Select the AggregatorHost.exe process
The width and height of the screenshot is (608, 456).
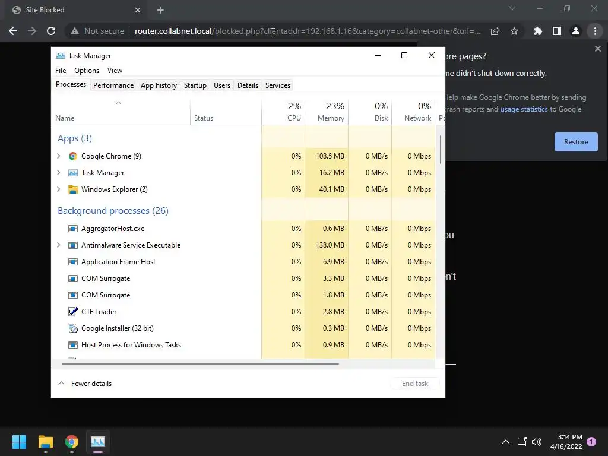click(243, 229)
